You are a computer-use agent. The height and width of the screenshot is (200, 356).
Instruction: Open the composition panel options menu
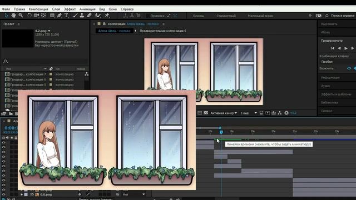pyautogui.click(x=164, y=24)
